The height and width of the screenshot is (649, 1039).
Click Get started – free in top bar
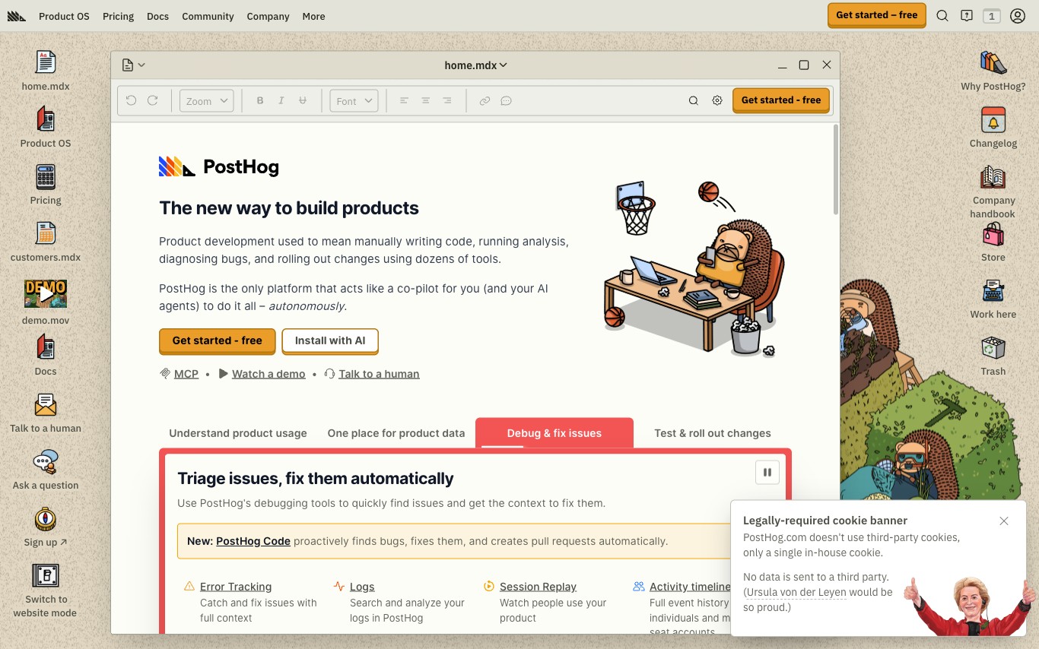click(x=876, y=15)
